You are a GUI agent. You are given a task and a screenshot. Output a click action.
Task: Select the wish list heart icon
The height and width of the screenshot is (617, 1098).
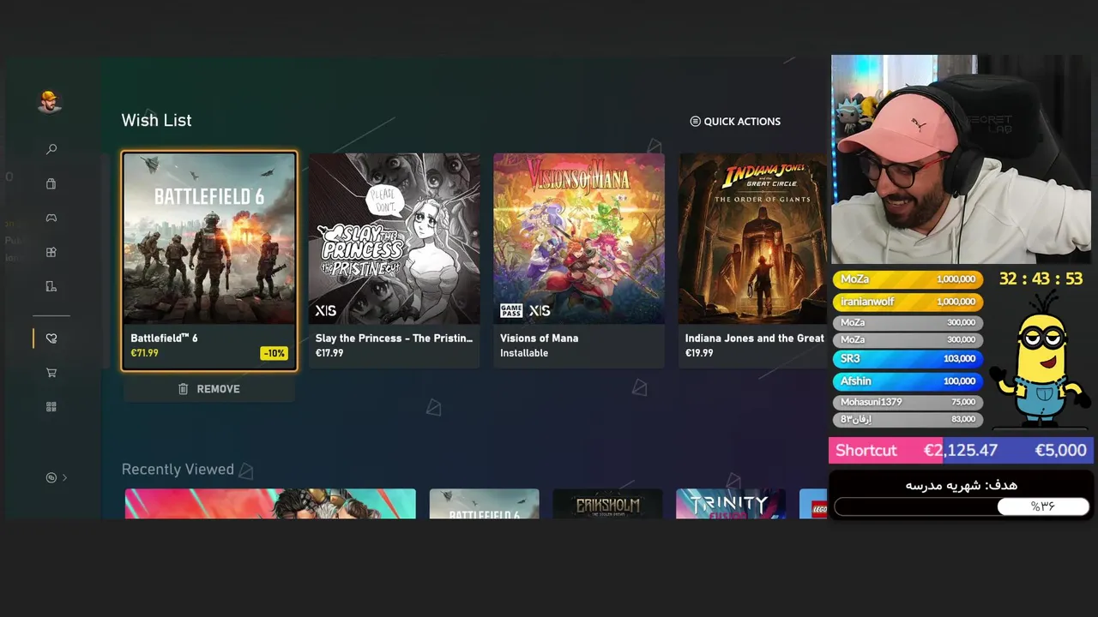tap(51, 338)
